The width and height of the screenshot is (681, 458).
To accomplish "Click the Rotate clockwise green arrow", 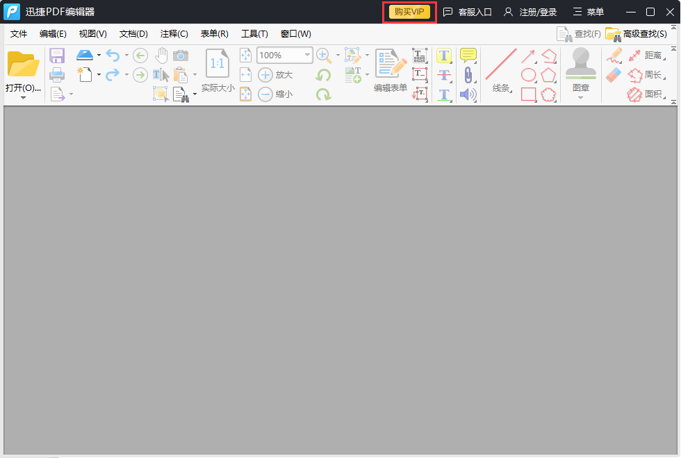I will click(x=323, y=94).
